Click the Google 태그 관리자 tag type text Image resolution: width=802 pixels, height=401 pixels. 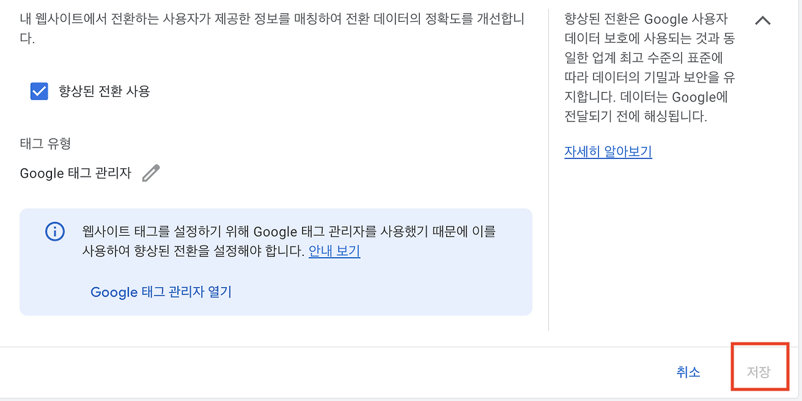coord(75,173)
